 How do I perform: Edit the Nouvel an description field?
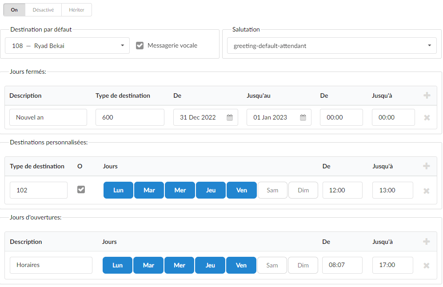coord(48,117)
